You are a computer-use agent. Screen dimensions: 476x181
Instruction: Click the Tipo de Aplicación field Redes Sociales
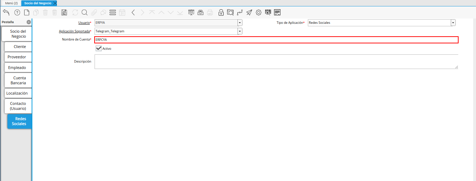[379, 22]
